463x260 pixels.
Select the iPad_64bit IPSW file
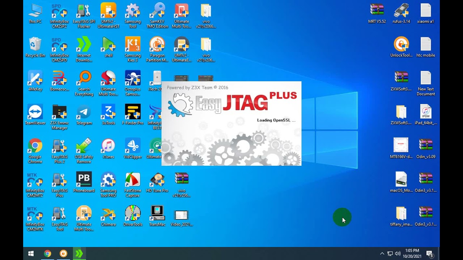click(426, 115)
